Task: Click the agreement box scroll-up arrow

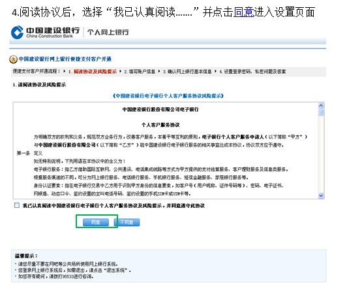Action: (321, 105)
